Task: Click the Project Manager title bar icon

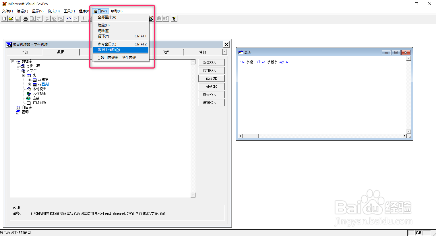Action: click(9, 44)
